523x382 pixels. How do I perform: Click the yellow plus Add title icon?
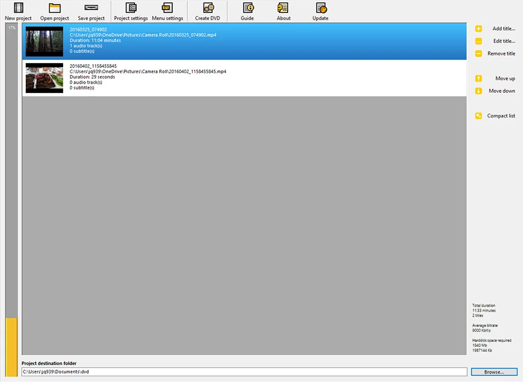point(478,28)
